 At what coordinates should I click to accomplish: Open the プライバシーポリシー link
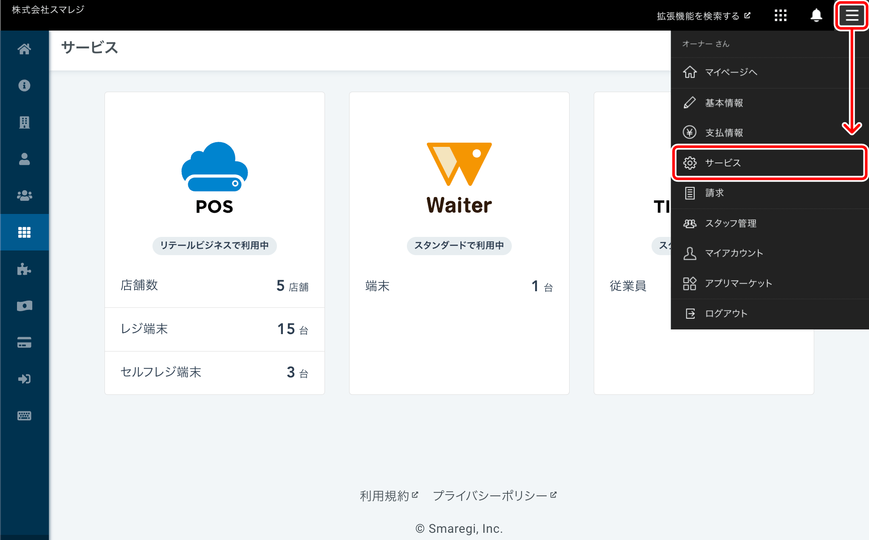[494, 496]
